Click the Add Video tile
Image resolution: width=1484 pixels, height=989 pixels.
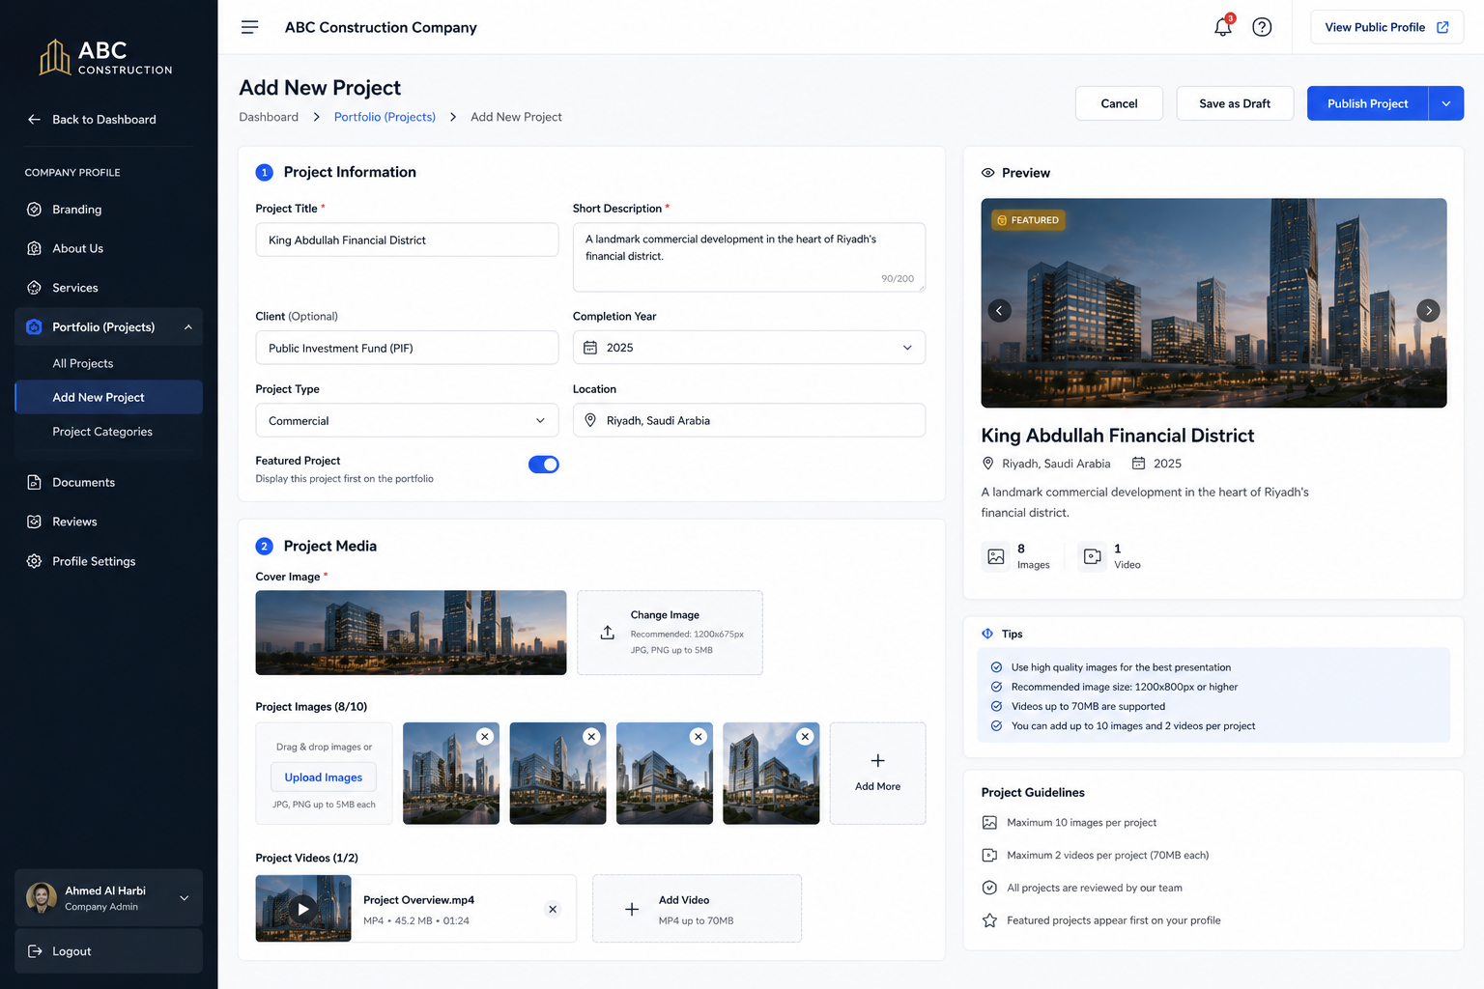click(x=697, y=909)
